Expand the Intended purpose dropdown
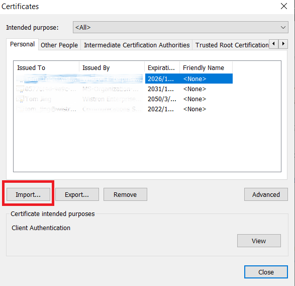295x286 pixels. pos(180,27)
